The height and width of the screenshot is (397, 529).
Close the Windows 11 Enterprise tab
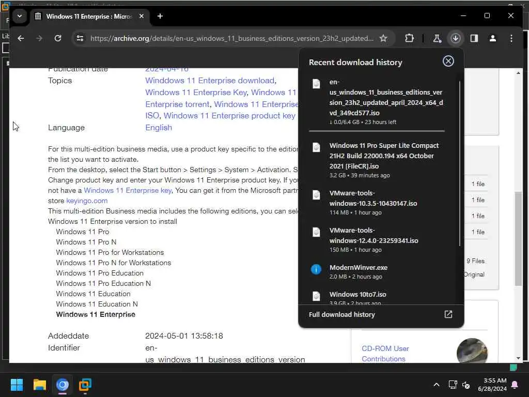point(142,16)
